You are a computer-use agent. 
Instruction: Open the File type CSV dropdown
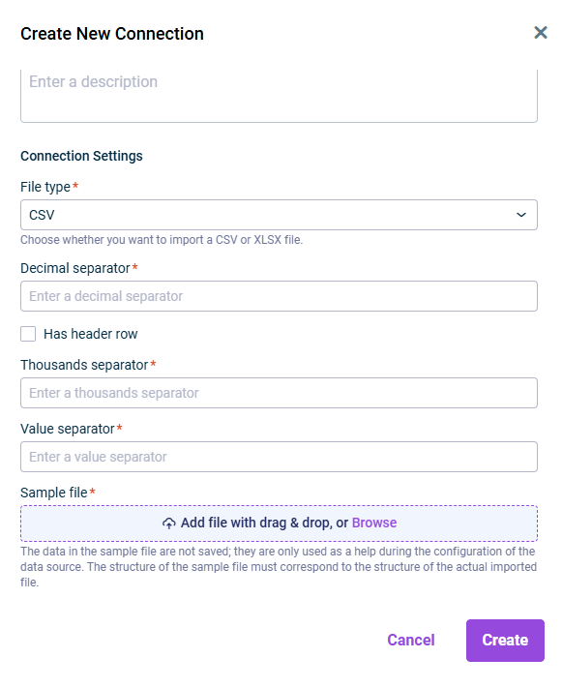pyautogui.click(x=279, y=215)
